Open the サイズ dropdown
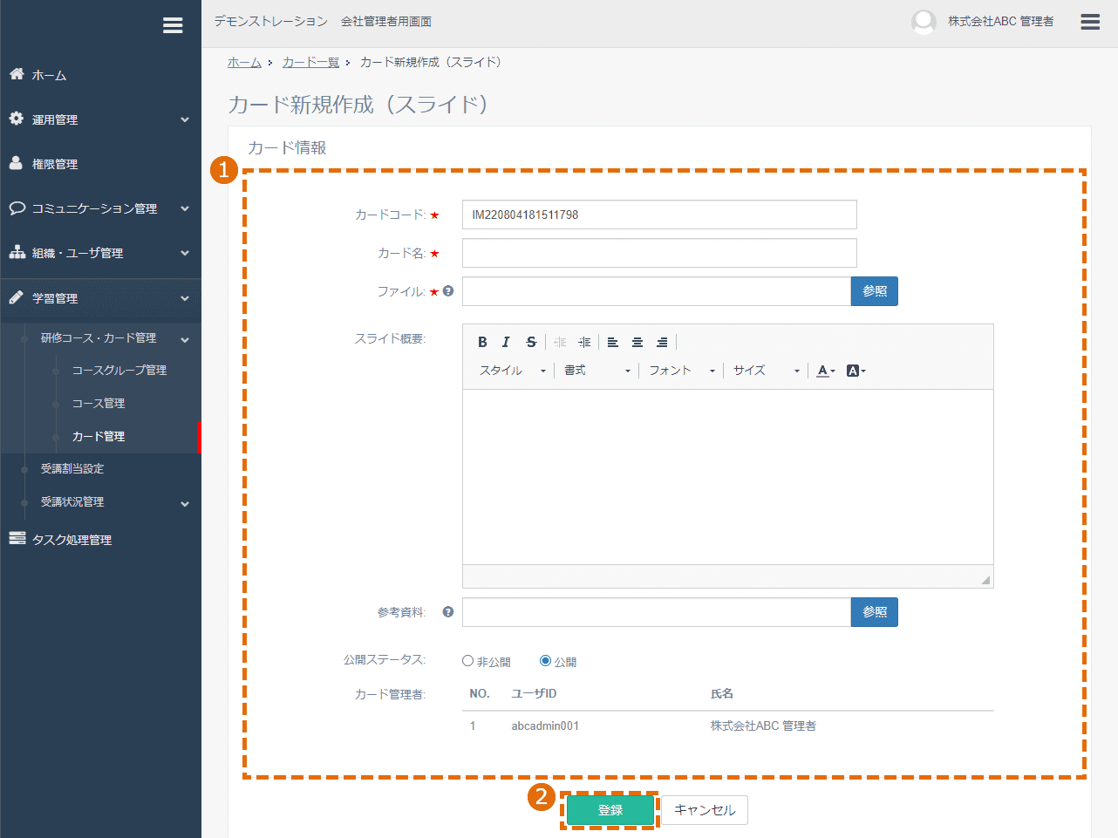Viewport: 1118px width, 838px height. tap(767, 371)
